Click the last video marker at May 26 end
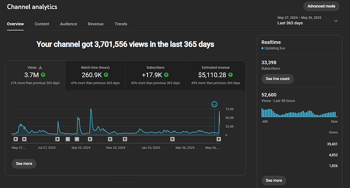Screen dimensions: 350x188 219,139
